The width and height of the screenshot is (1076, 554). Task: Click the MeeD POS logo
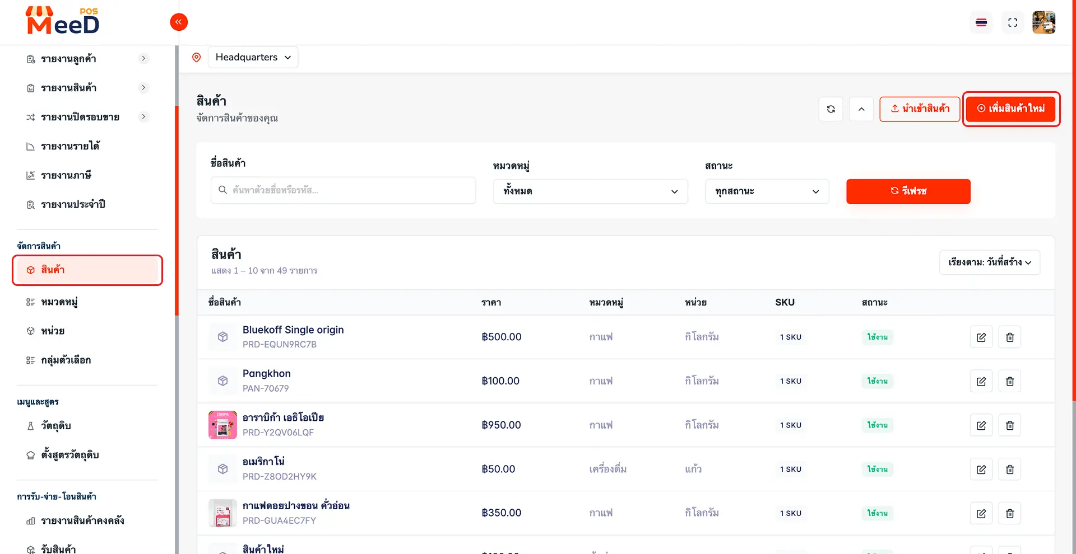[x=63, y=21]
